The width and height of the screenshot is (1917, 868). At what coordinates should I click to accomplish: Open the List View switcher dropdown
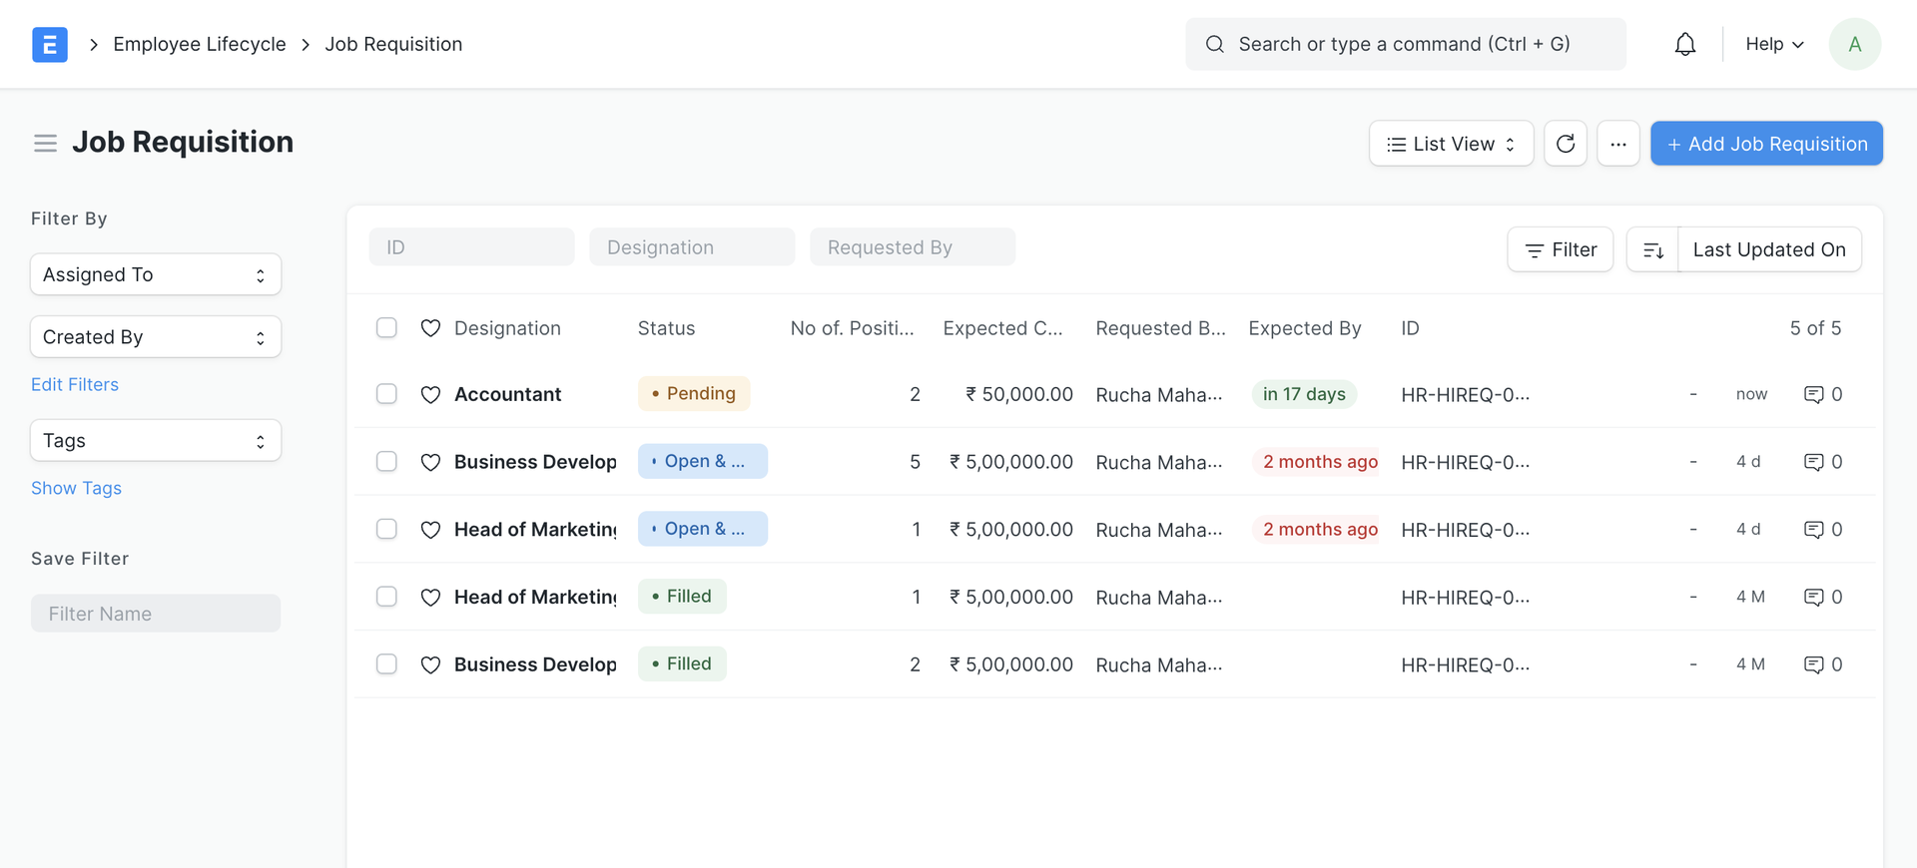1451,144
